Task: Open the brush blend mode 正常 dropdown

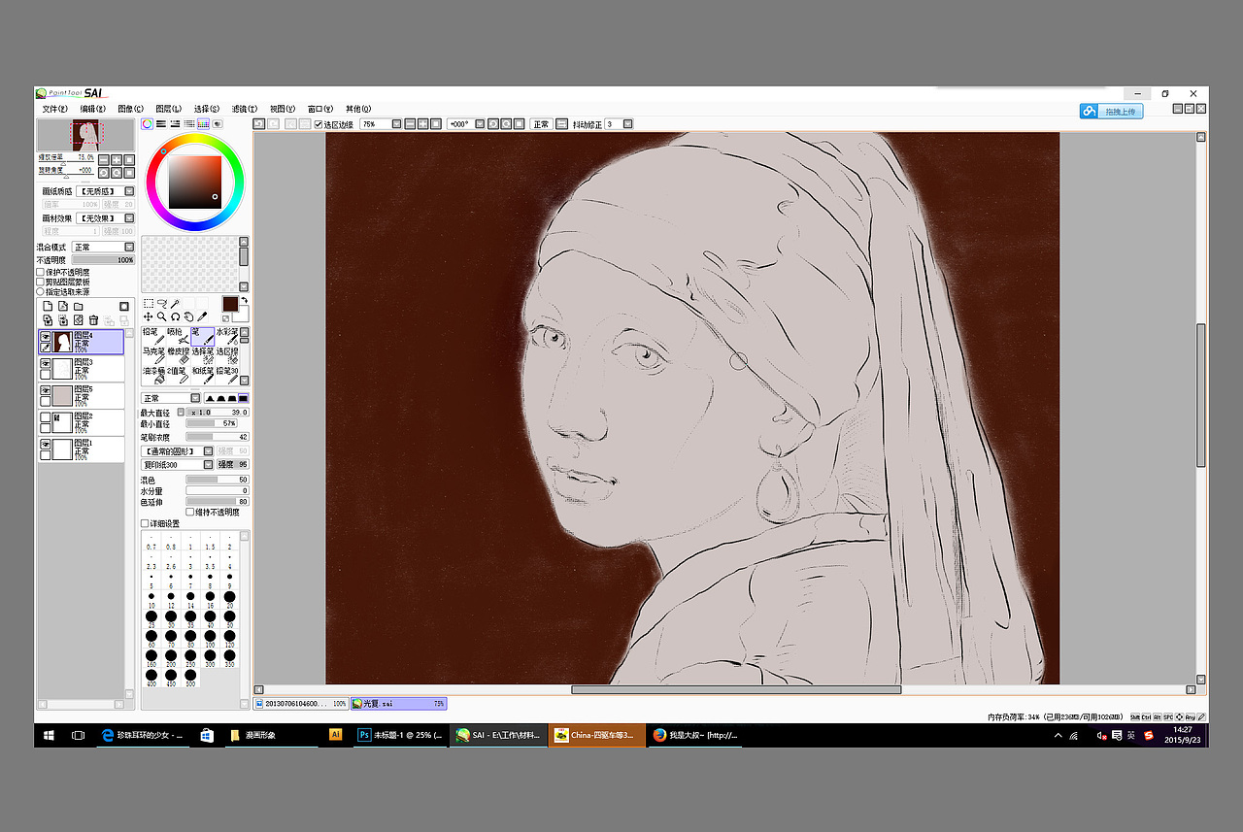Action: click(171, 398)
